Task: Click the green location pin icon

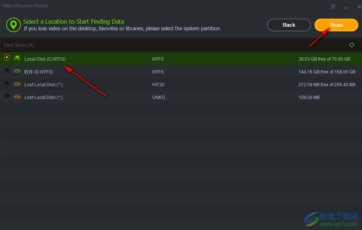Action: coord(13,25)
